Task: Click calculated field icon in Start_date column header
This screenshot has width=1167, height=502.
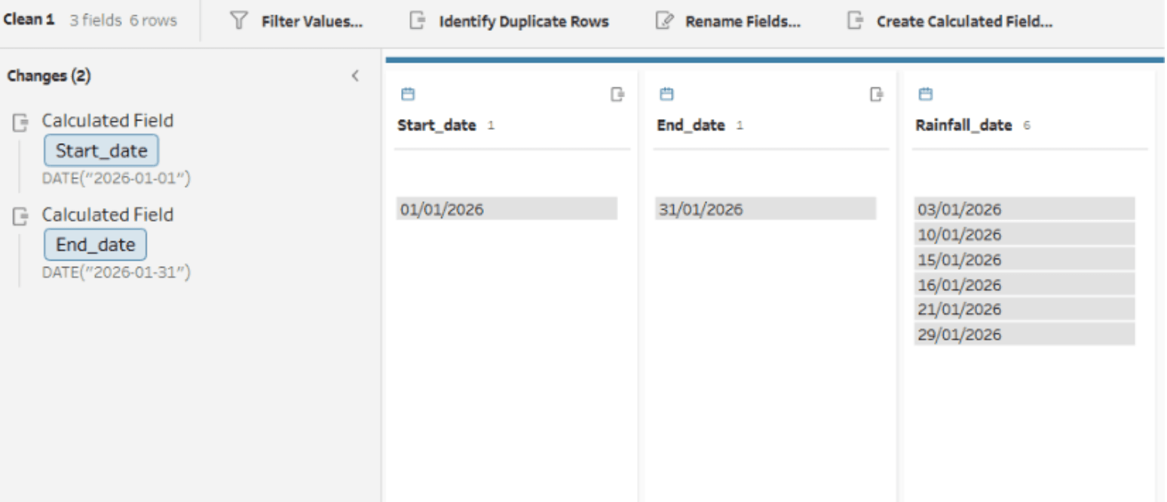Action: click(617, 94)
